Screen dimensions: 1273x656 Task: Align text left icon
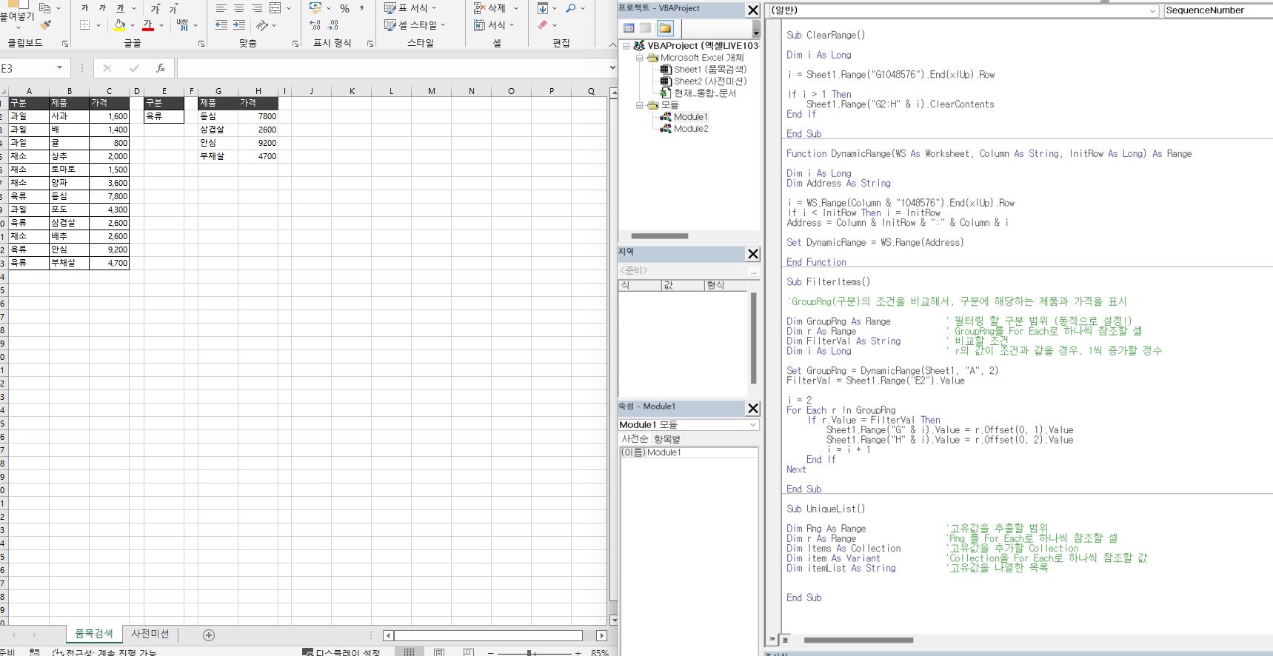(221, 8)
